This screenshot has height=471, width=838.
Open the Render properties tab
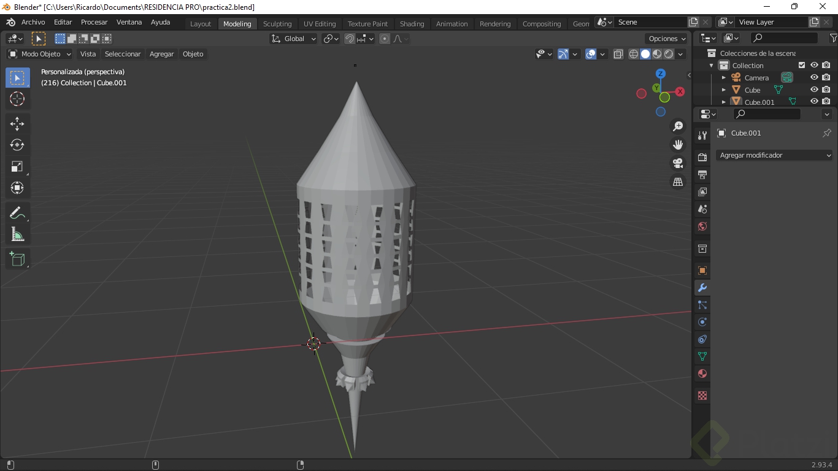coord(702,158)
